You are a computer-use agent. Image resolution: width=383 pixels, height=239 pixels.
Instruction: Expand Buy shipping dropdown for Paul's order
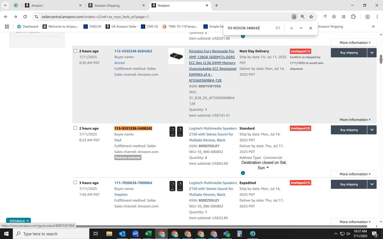(372, 130)
